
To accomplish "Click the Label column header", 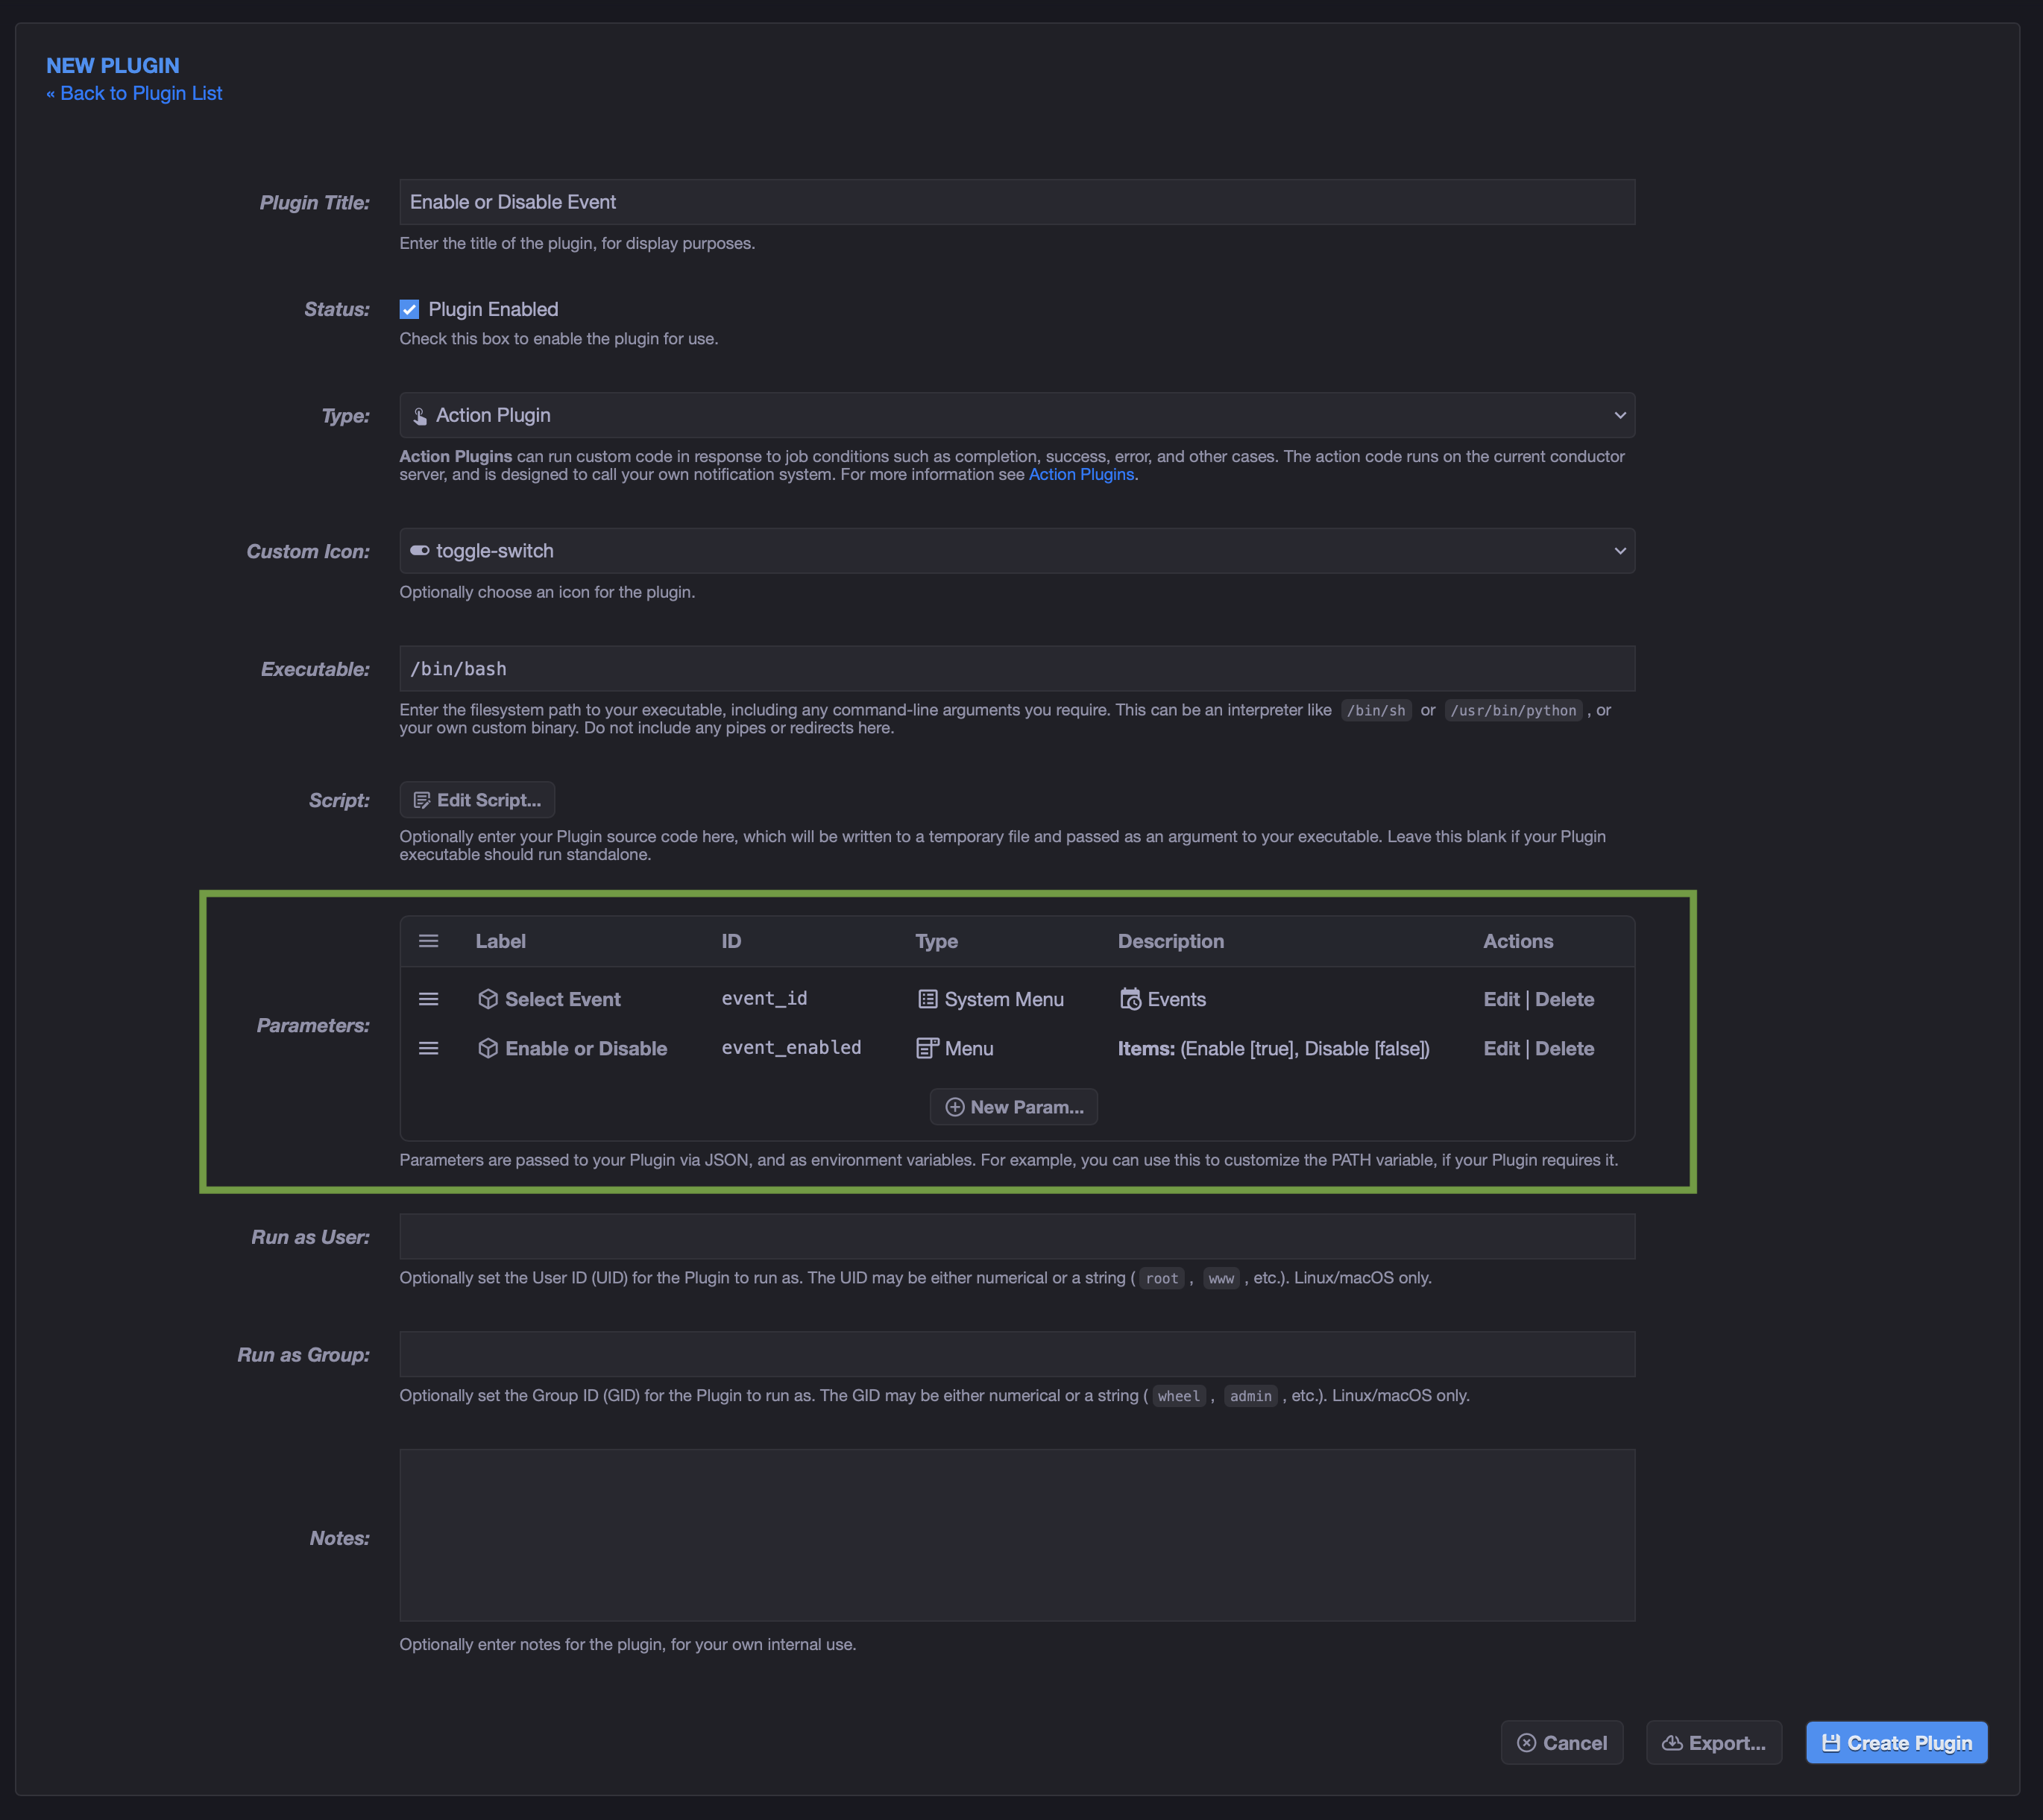I will (x=500, y=941).
